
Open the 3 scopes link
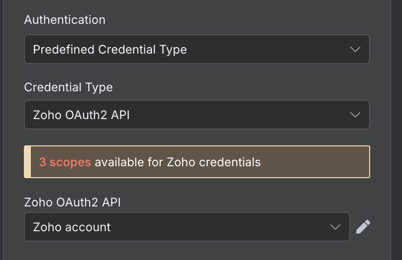pos(65,162)
